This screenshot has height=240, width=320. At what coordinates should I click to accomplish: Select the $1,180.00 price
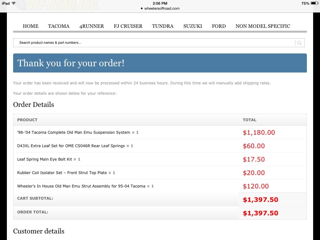pos(259,132)
